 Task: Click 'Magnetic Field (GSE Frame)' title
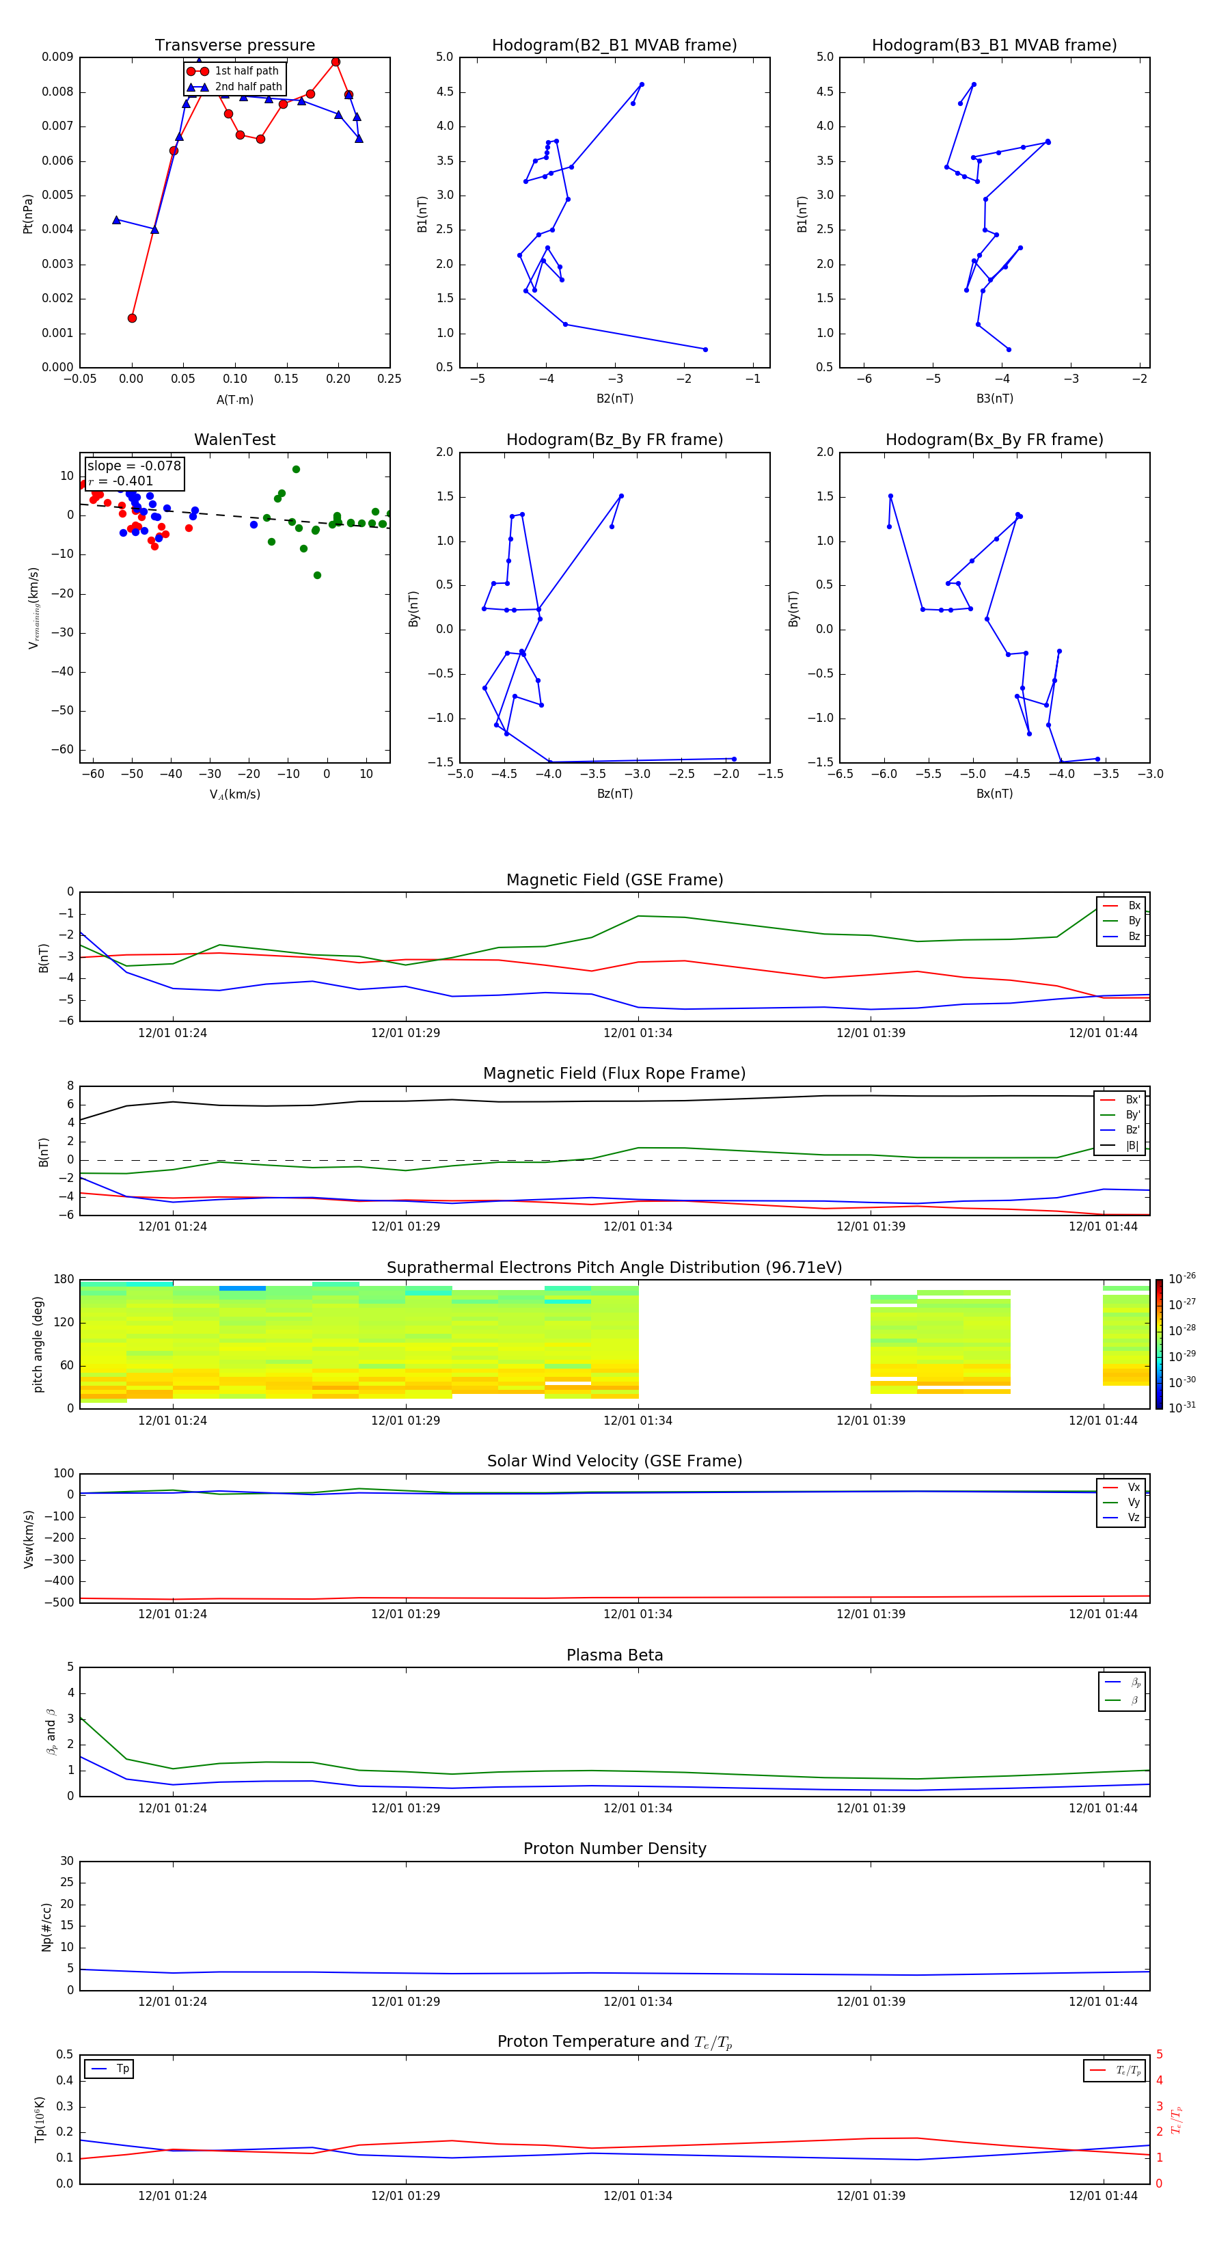click(614, 880)
